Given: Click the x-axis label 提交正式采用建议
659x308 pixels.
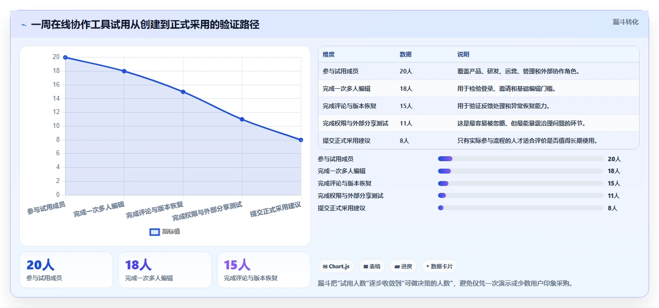Looking at the screenshot, I should click(x=276, y=209).
